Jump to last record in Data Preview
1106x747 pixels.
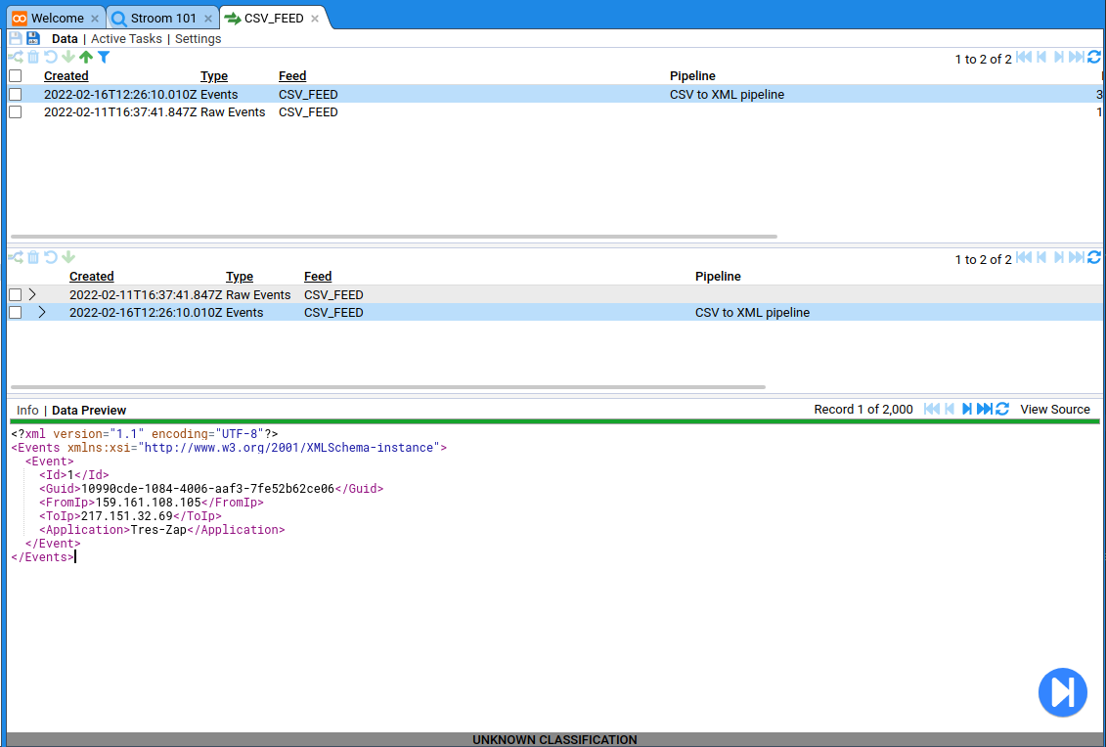984,409
